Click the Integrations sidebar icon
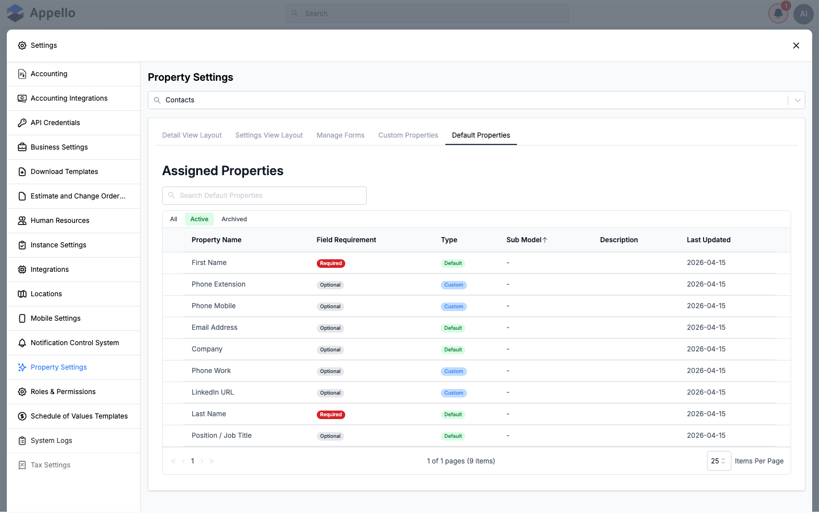This screenshot has height=522, width=819. click(x=22, y=270)
